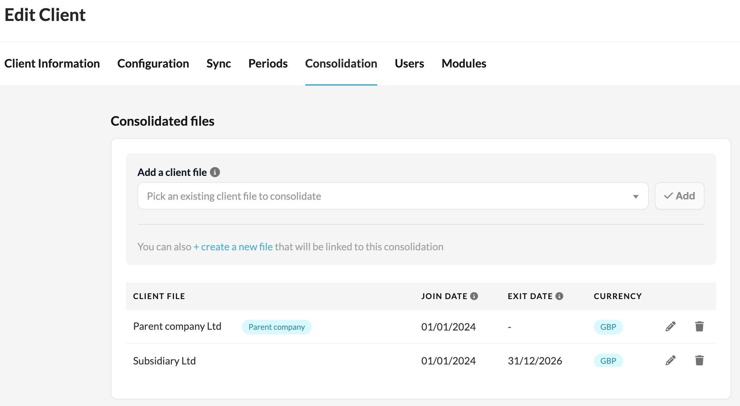Viewport: 740px width, 406px height.
Task: Go to the Sync tab
Action: coord(218,64)
